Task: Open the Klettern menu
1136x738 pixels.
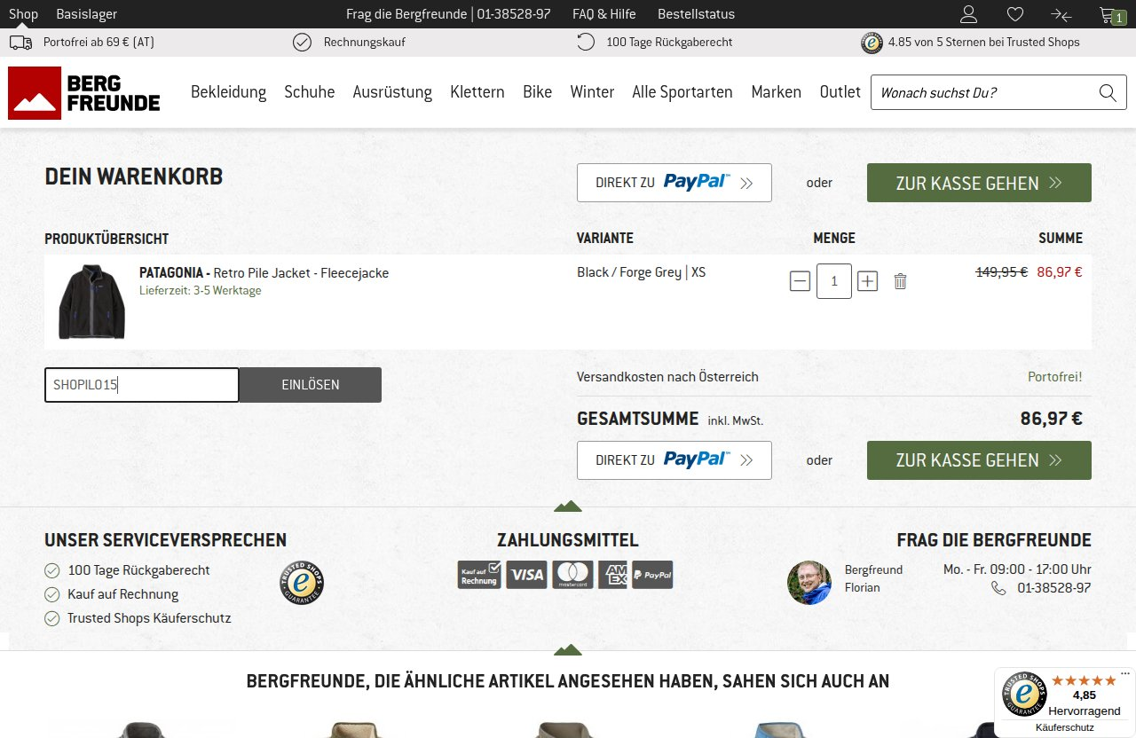Action: pos(477,92)
